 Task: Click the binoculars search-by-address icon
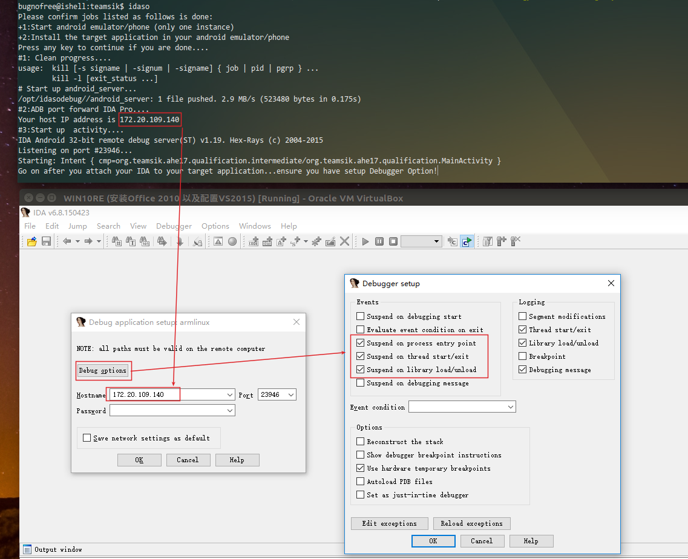(x=117, y=241)
